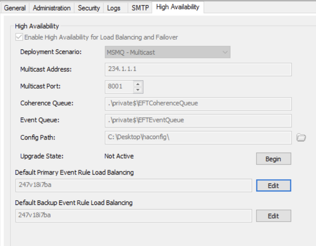Focus the Coherence Queue field
Screen dimensions: 316x246
click(x=198, y=103)
